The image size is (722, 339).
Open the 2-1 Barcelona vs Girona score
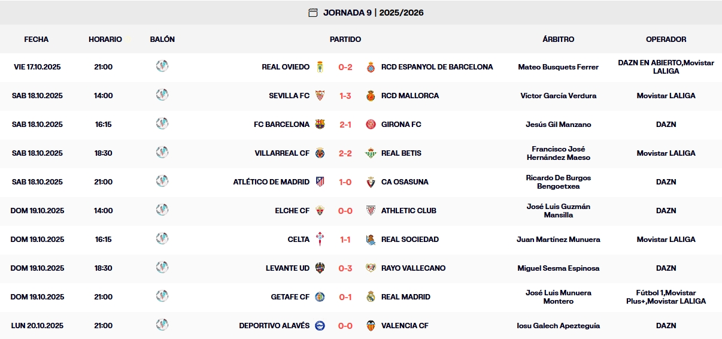click(x=345, y=125)
